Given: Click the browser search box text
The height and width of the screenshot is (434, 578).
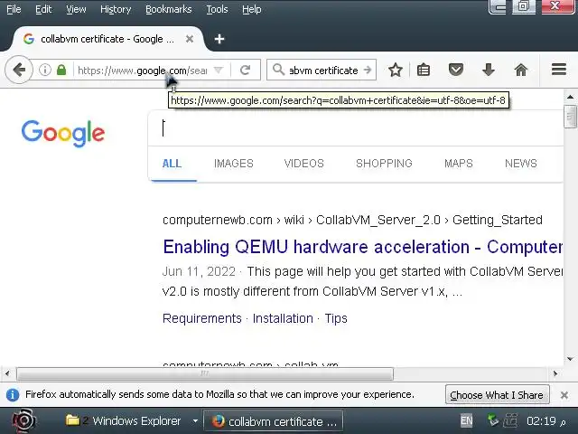Looking at the screenshot, I should click(x=323, y=70).
